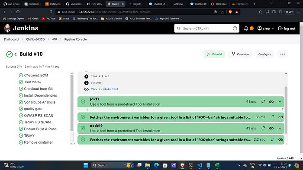Expand the browser tab list chevron
This screenshot has width=303, height=170.
click(x=271, y=3)
